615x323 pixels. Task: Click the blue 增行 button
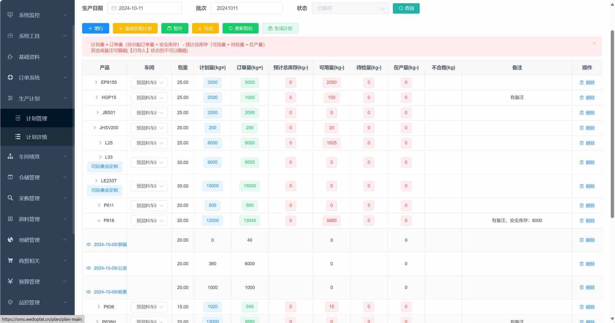coord(95,28)
